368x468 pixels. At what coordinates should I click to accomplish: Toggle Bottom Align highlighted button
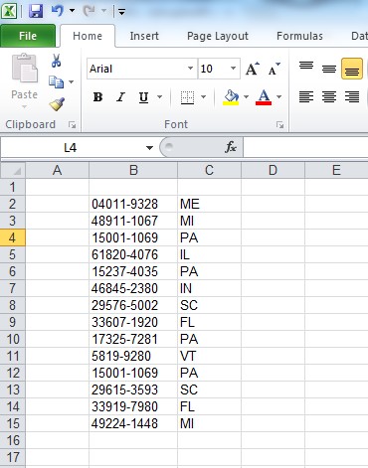pos(352,69)
